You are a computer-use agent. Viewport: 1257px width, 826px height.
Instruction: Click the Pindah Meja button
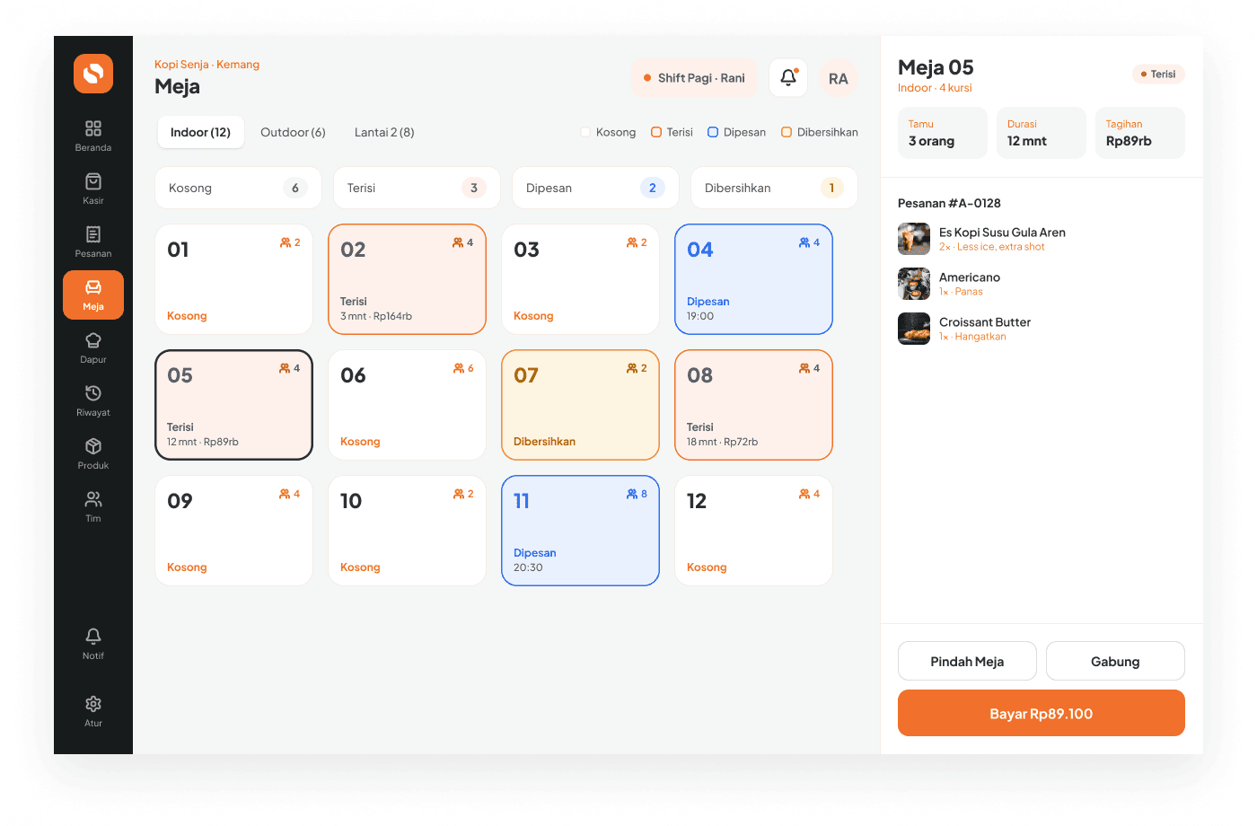tap(967, 661)
